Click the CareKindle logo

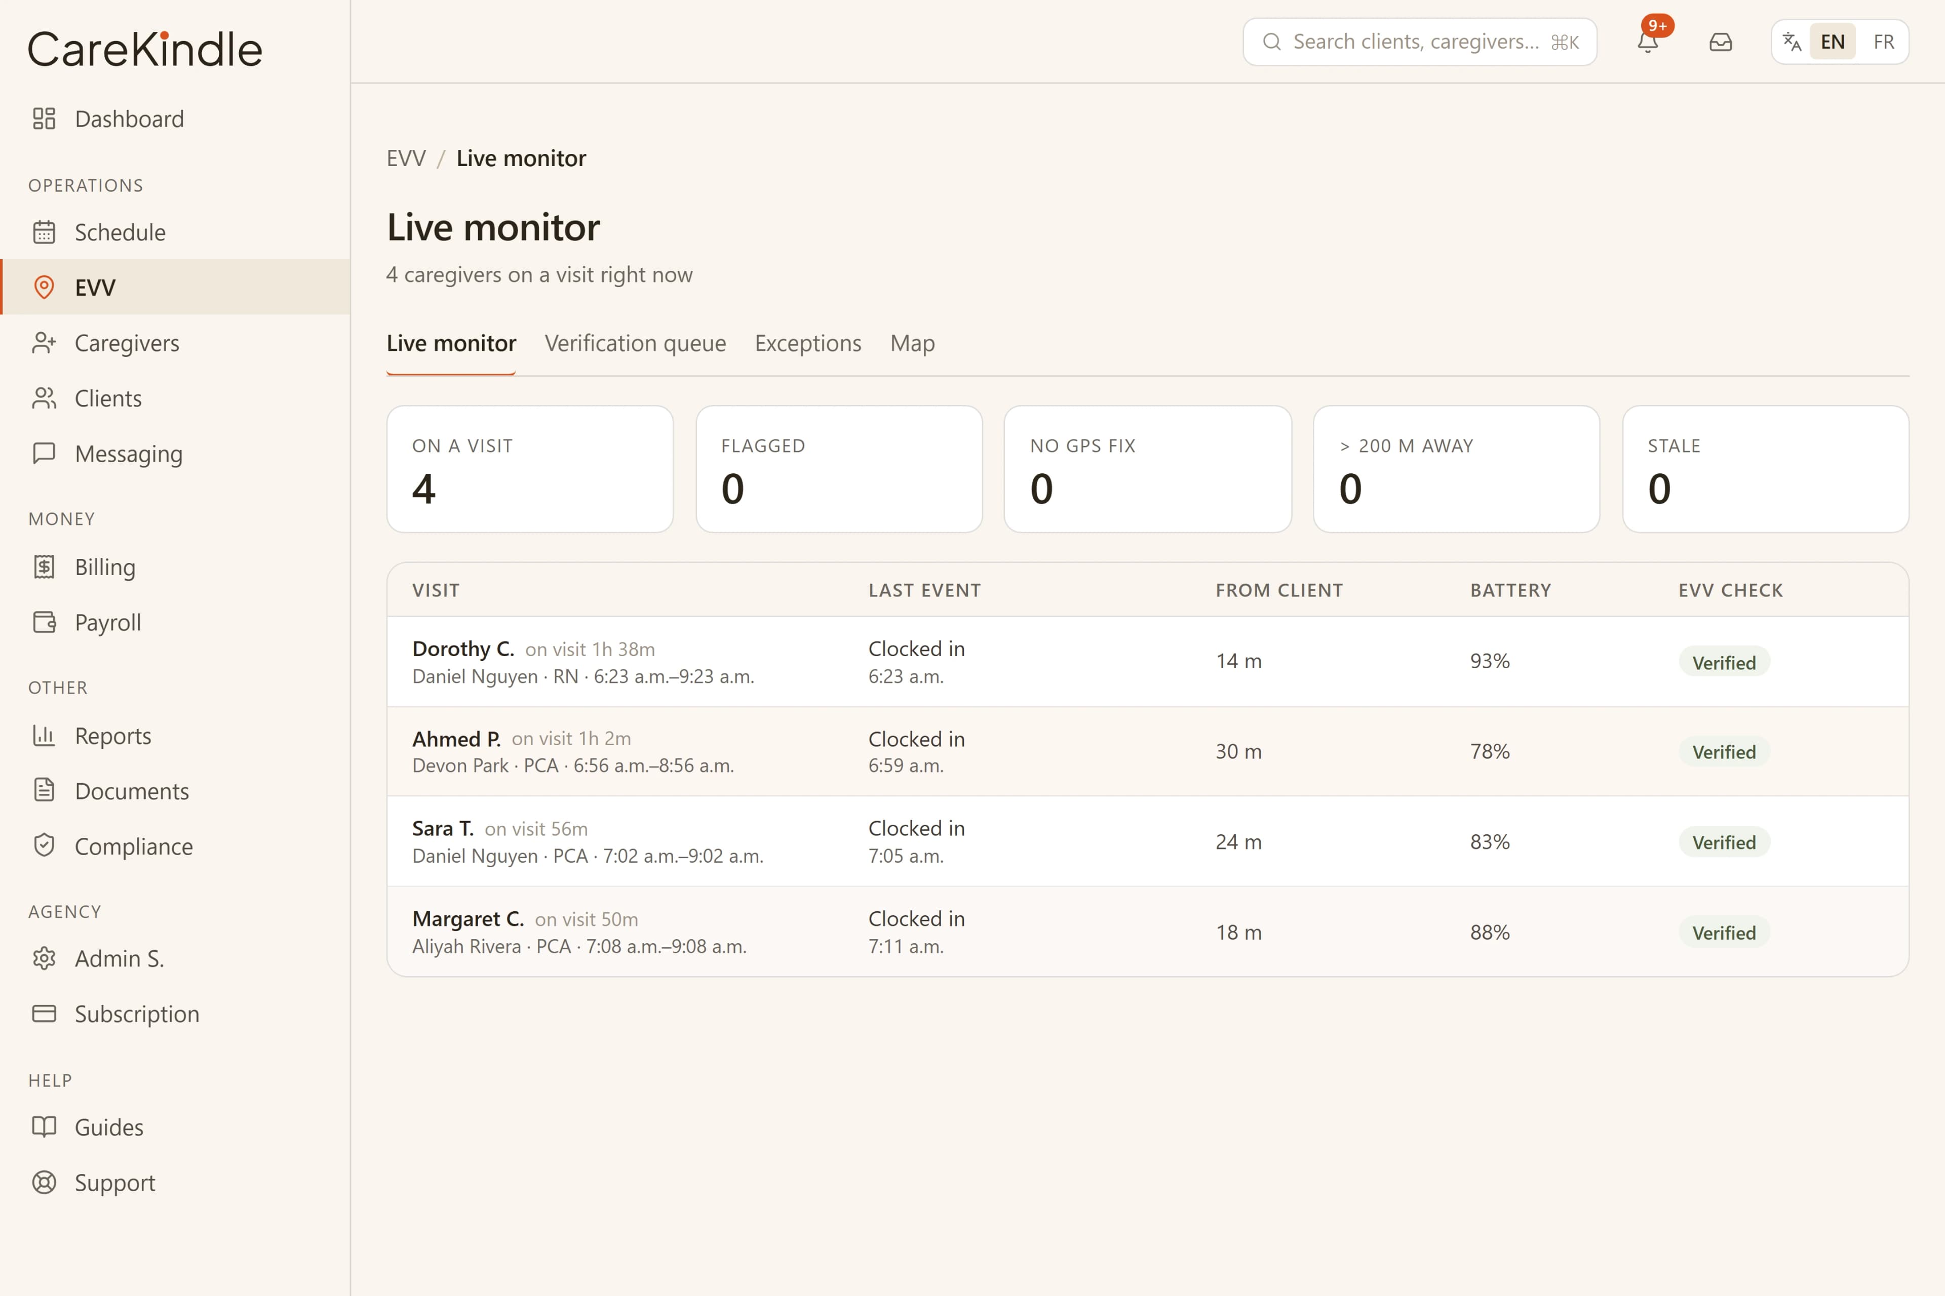145,49
